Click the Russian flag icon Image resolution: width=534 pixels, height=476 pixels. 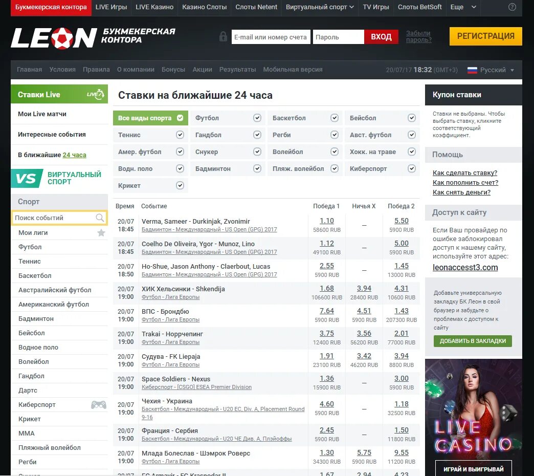(x=472, y=70)
